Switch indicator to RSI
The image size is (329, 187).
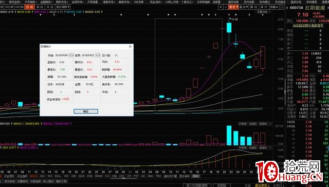(50, 176)
